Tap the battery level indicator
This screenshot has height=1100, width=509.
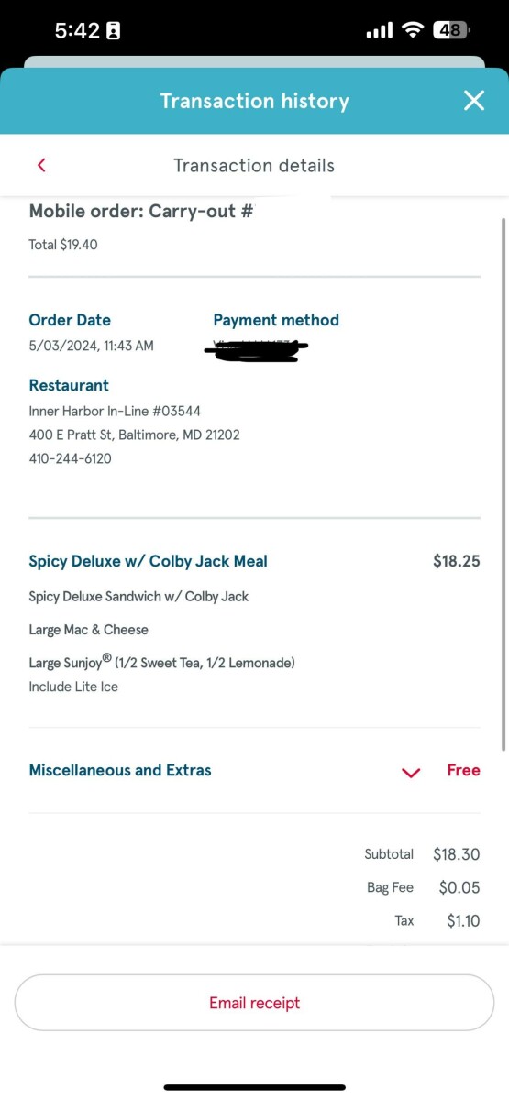pyautogui.click(x=451, y=30)
